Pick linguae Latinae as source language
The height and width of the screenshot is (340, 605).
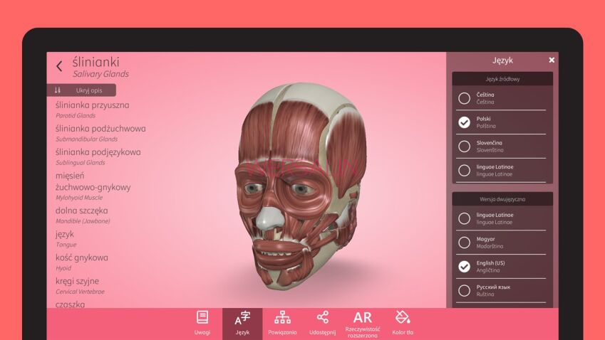[465, 171]
